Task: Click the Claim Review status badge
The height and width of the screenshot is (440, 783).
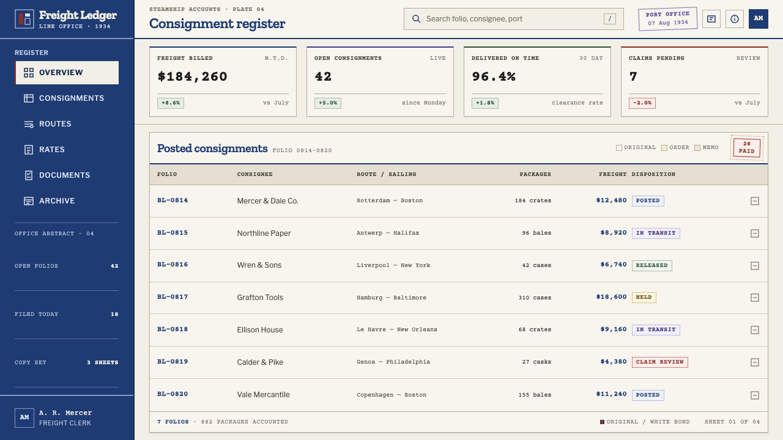Action: pos(660,362)
